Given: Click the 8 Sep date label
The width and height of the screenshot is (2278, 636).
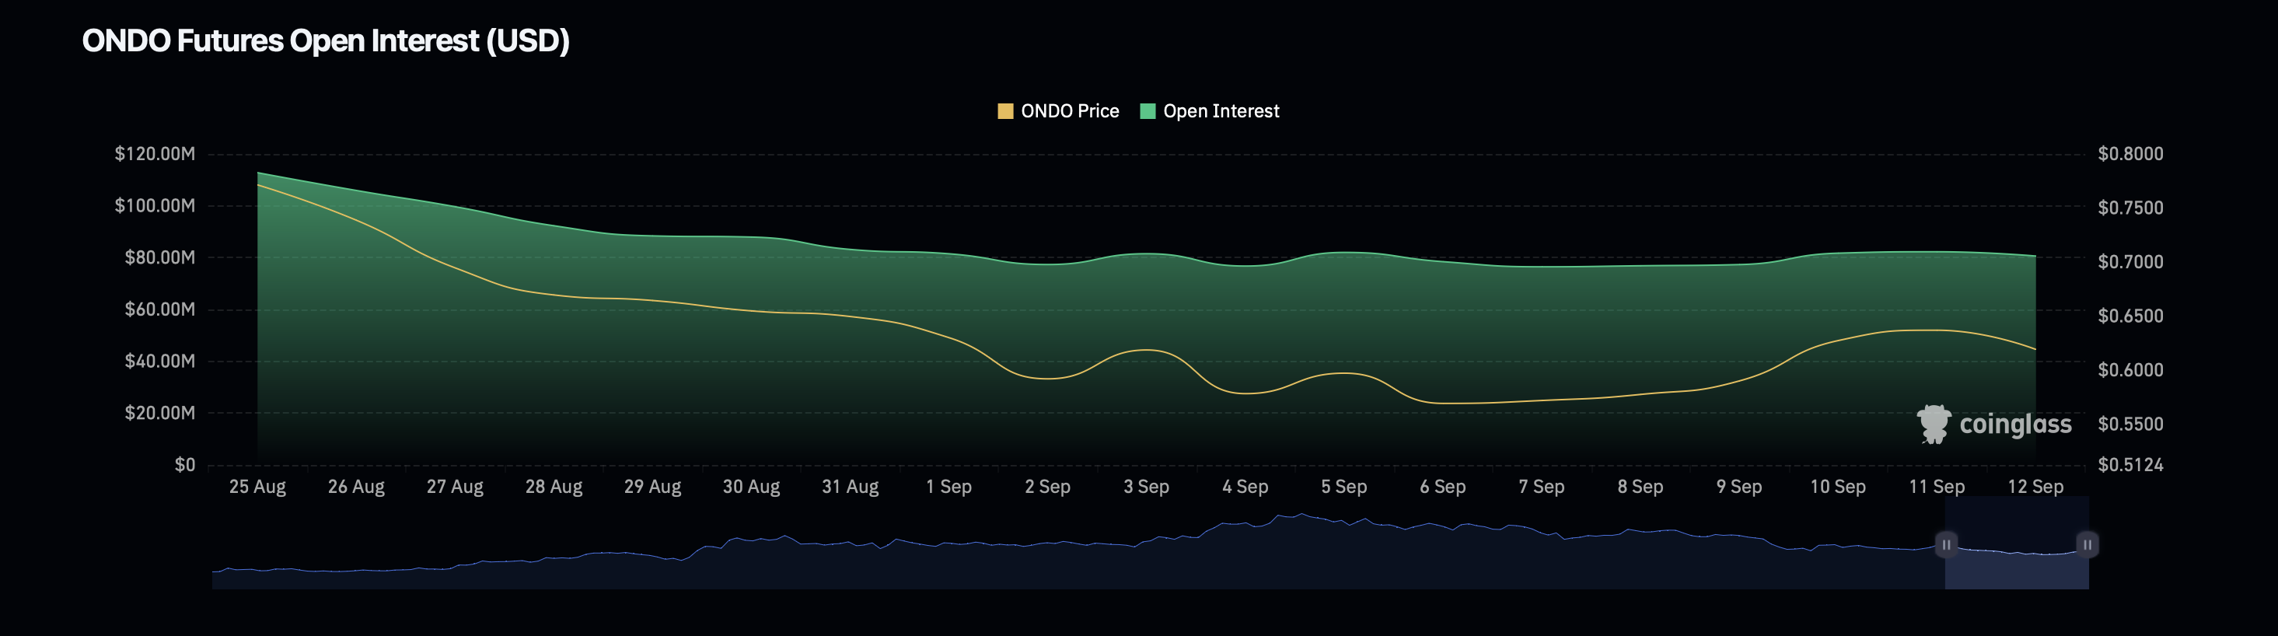Looking at the screenshot, I should click(1640, 487).
